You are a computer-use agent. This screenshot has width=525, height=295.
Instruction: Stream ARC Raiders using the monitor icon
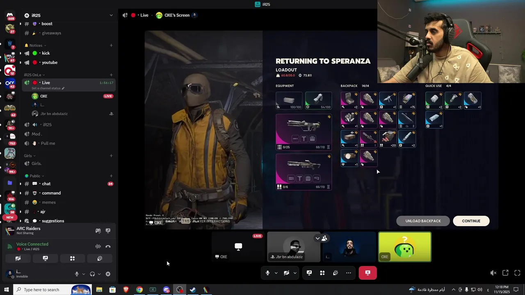108,231
